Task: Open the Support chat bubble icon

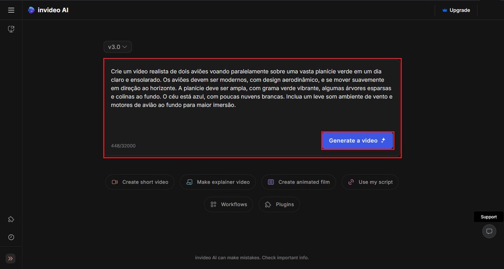Action: pyautogui.click(x=489, y=231)
